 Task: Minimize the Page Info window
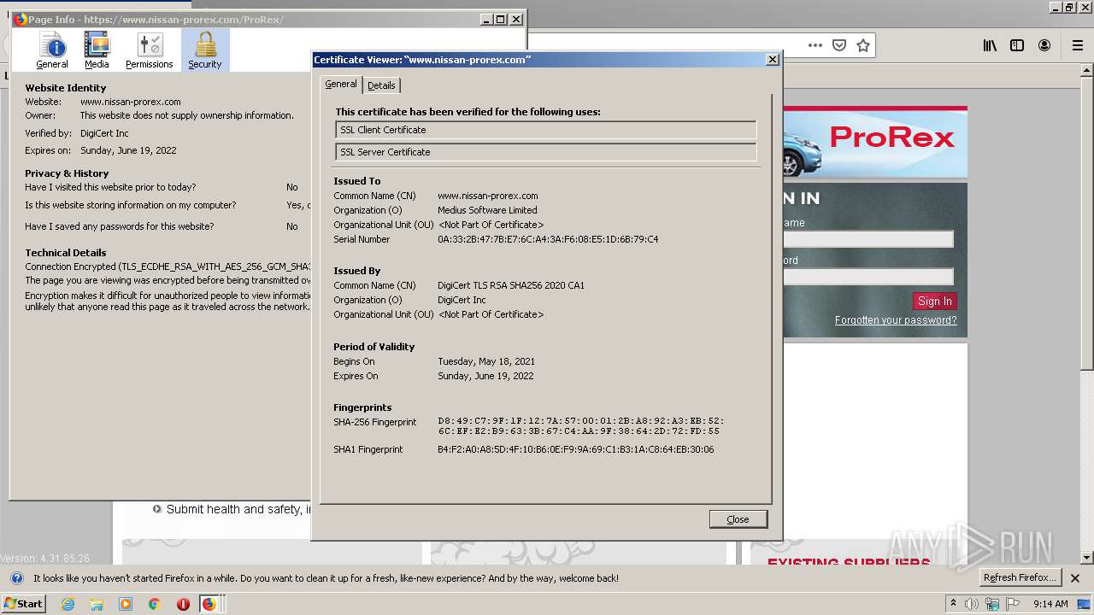(x=486, y=20)
